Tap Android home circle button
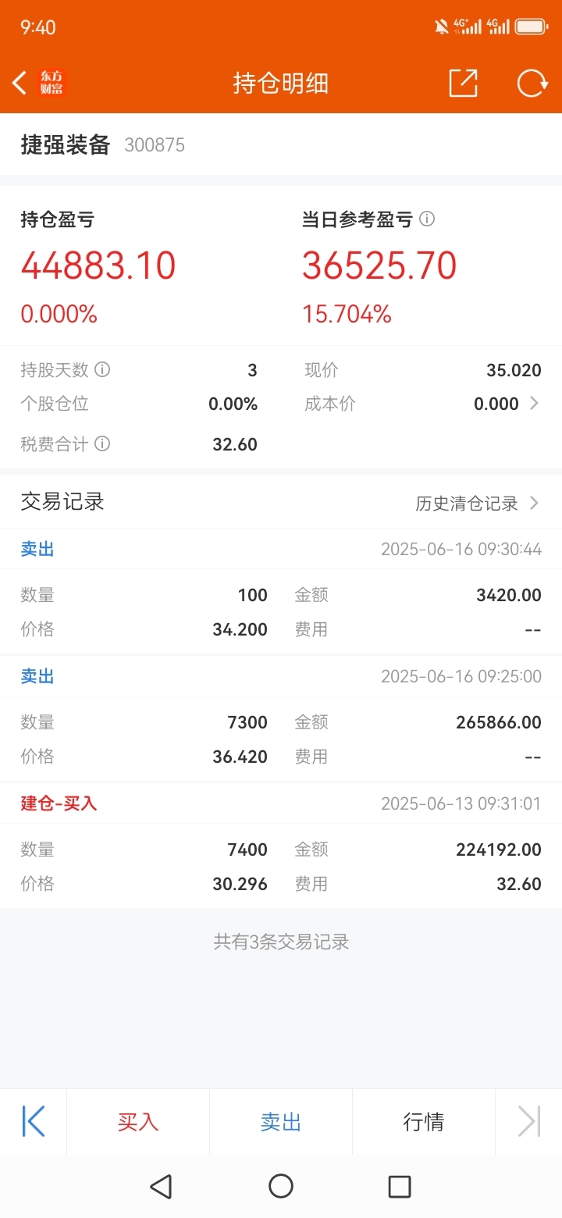The height and width of the screenshot is (1218, 562). click(281, 1186)
